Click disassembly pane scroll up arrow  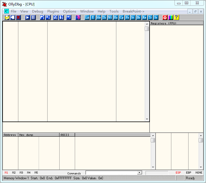click(x=147, y=24)
